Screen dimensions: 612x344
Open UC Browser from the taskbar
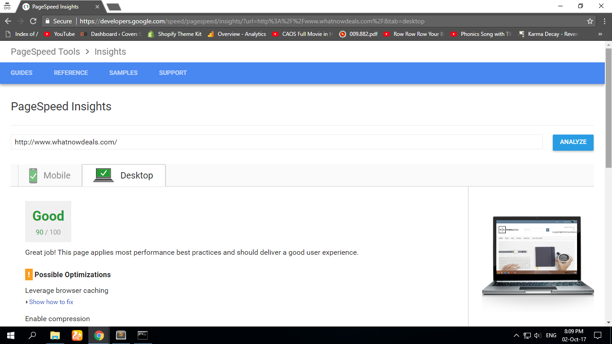coord(77,335)
